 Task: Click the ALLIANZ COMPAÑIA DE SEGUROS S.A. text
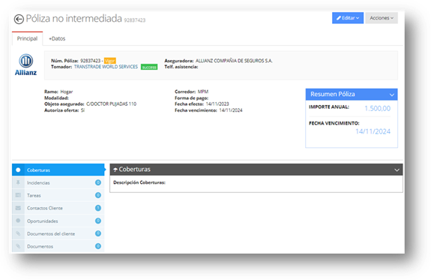(234, 61)
